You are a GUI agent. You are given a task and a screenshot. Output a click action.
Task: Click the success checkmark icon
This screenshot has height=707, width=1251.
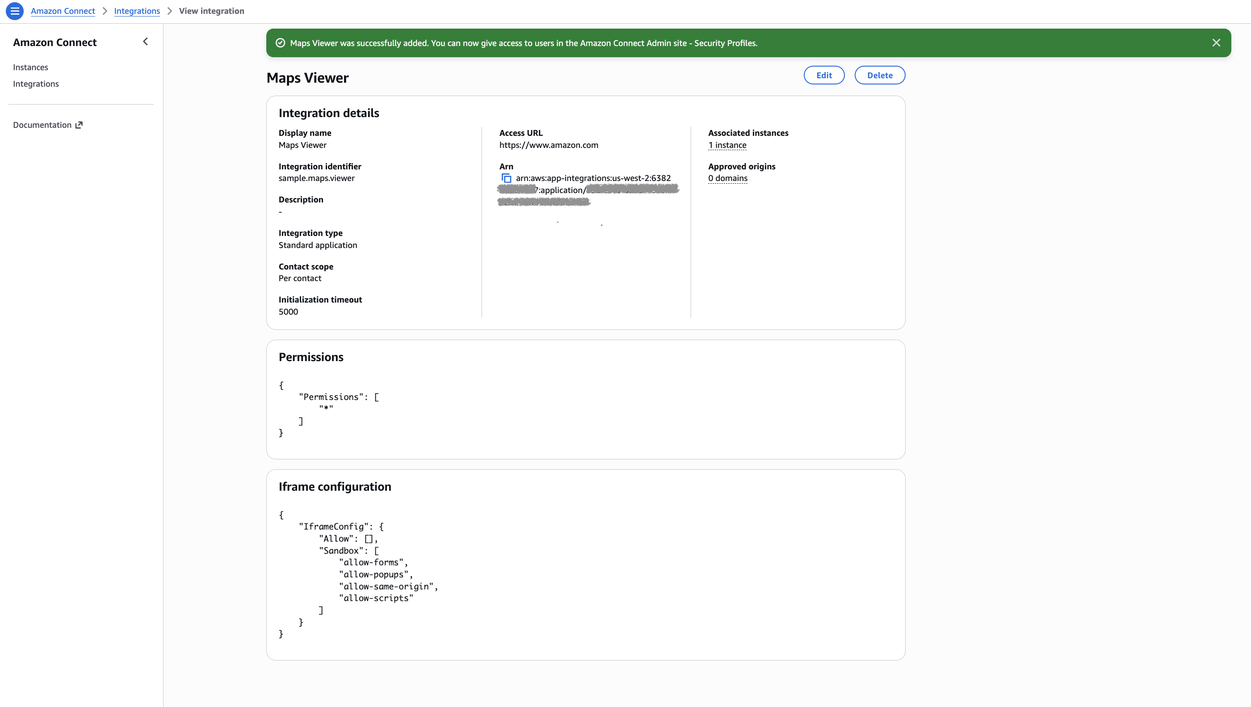click(x=280, y=43)
